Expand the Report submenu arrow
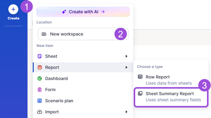Image resolution: width=211 pixels, height=118 pixels. pyautogui.click(x=126, y=67)
